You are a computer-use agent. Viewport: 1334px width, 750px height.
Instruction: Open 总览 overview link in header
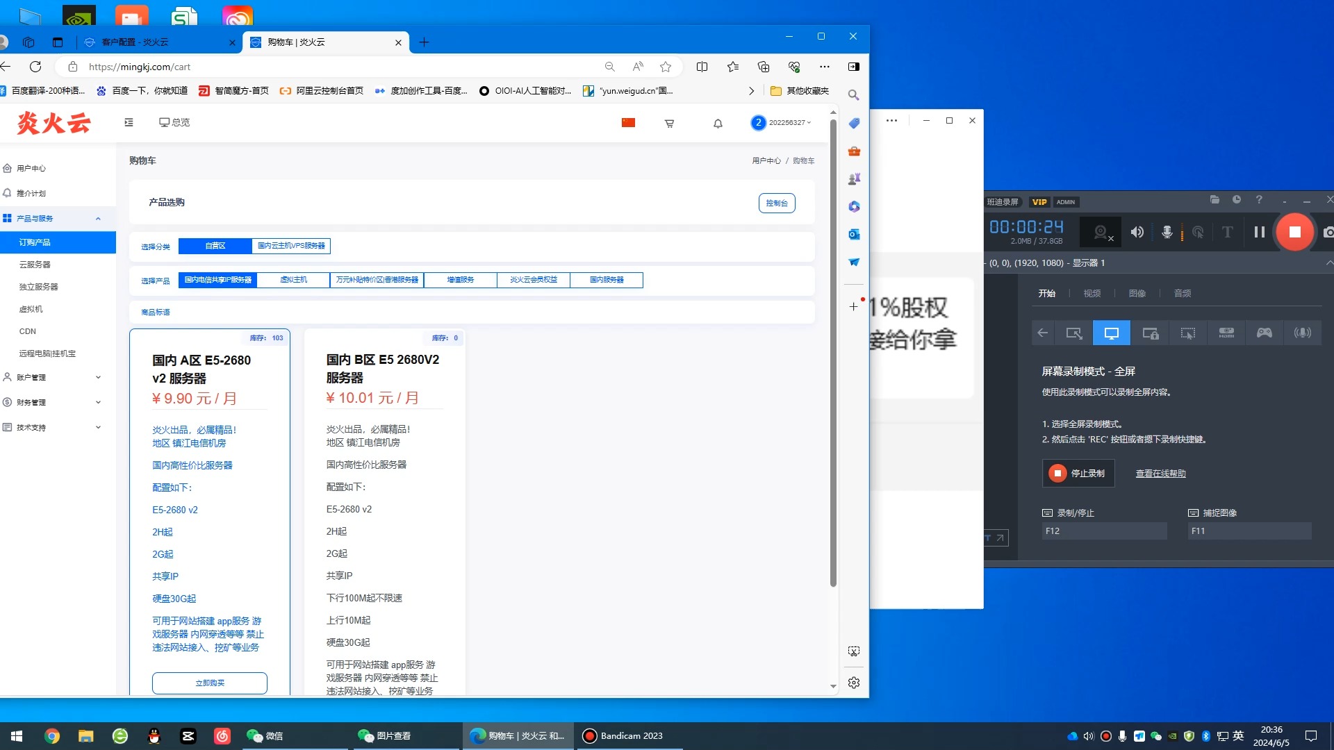[174, 122]
